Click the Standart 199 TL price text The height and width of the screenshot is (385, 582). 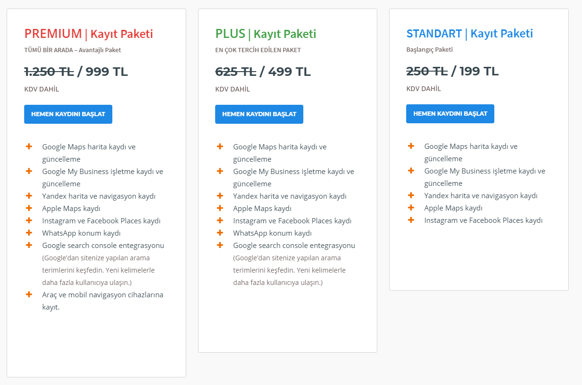479,71
